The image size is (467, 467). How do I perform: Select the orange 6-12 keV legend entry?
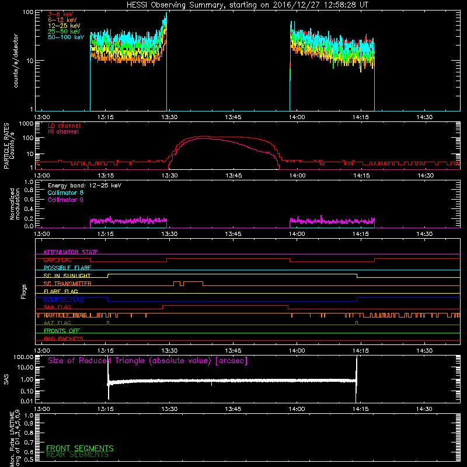click(x=62, y=20)
